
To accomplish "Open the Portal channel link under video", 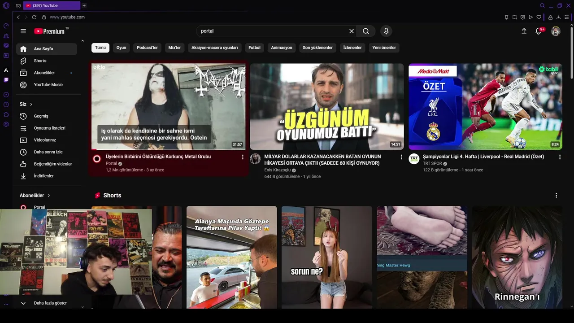I will (x=111, y=163).
